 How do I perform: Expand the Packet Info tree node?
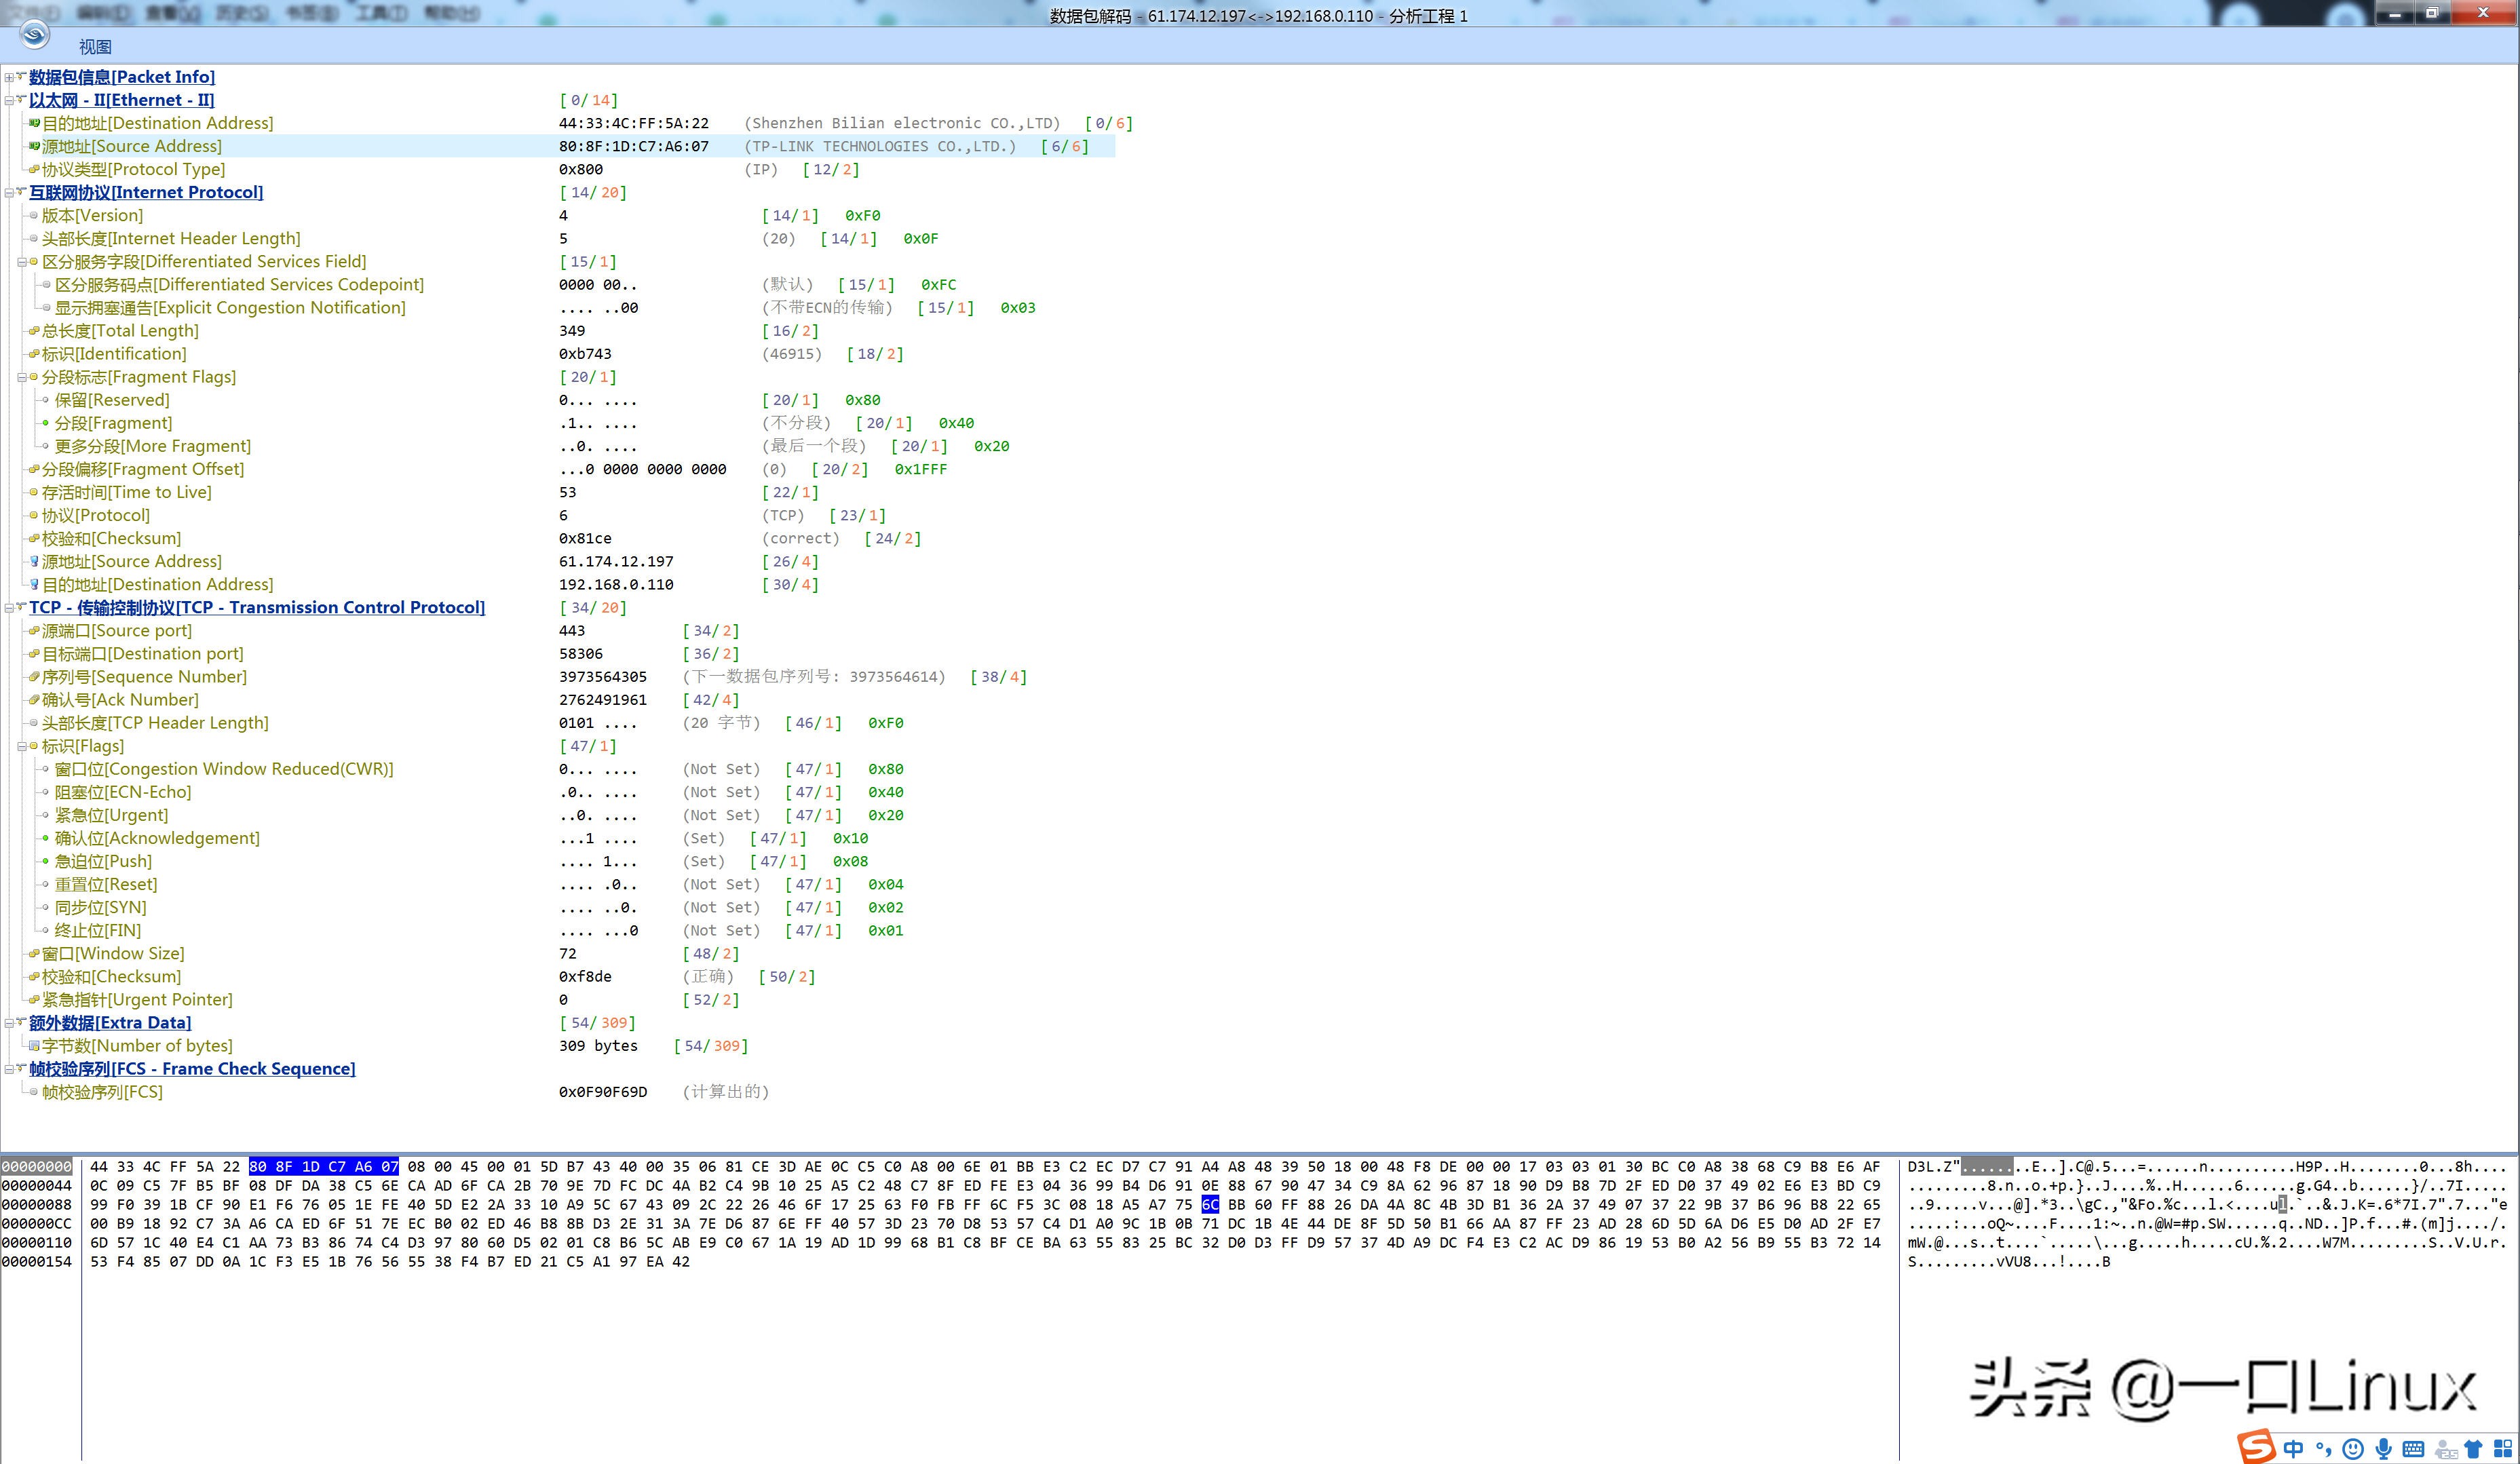click(9, 77)
